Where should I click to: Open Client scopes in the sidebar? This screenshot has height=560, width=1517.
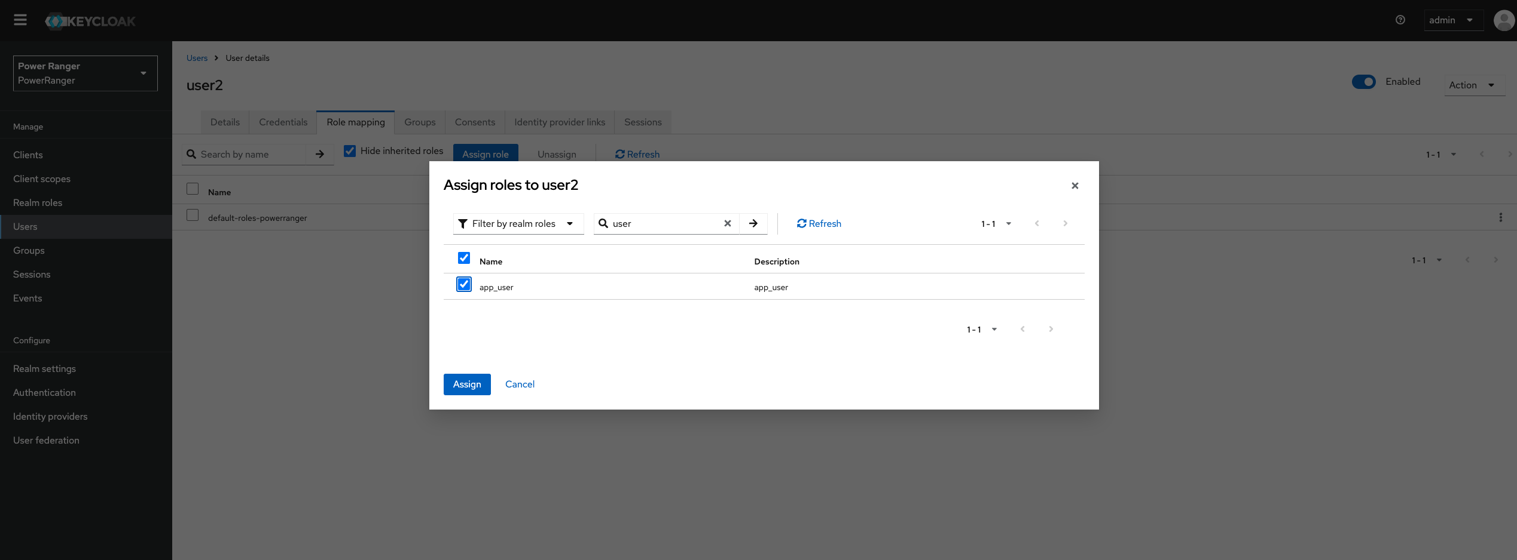coord(86,179)
